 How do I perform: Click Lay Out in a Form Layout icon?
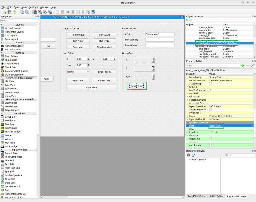coord(83,12)
